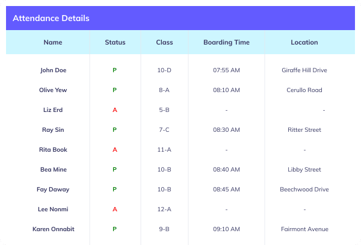Screen dimensions: 361x245
Task: Click the Cerullo Road location cell
Action: 304,90
